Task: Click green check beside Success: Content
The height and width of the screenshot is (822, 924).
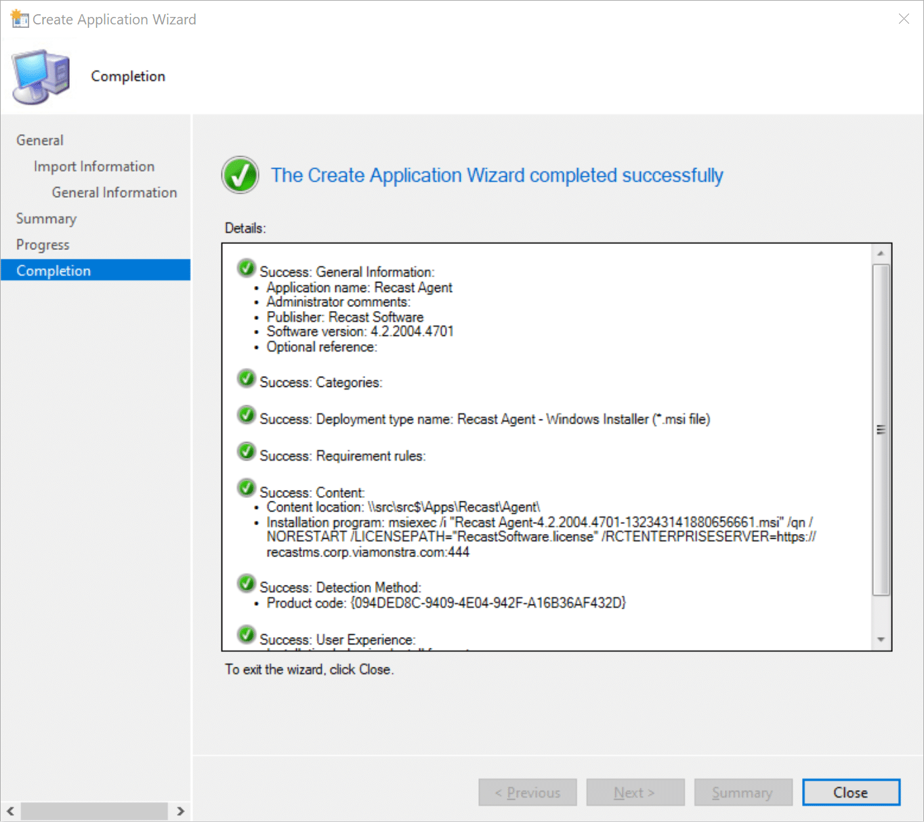Action: tap(247, 489)
